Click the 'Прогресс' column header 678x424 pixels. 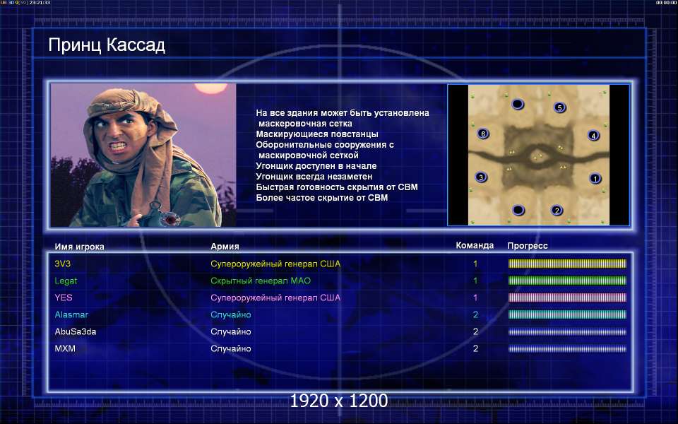[528, 246]
